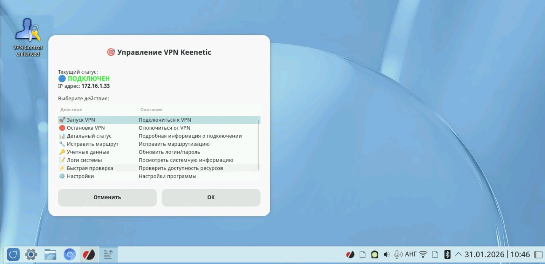545x264 pixels.
Task: Open the start menu launcher on the taskbar
Action: click(x=13, y=255)
